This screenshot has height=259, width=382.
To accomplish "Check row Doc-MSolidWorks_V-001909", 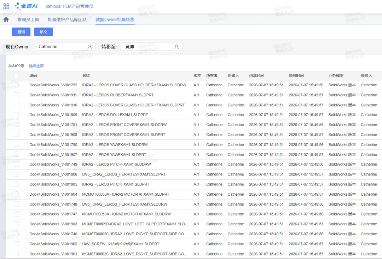I will pos(16,115).
